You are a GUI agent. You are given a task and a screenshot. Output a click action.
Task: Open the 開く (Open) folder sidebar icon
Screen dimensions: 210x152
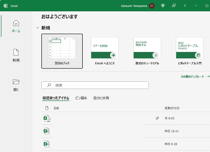coord(16,82)
